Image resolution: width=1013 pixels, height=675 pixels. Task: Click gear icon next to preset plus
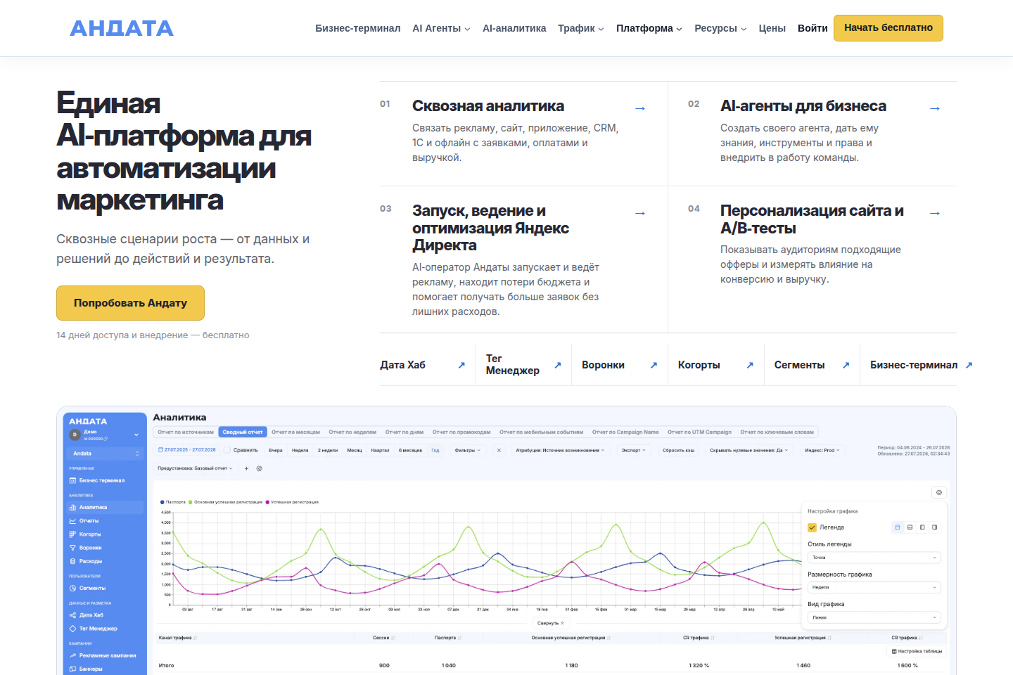point(259,468)
